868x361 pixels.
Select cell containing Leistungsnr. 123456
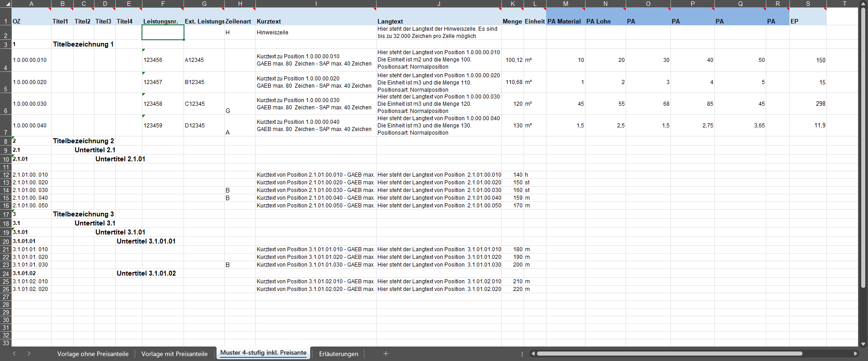[x=162, y=60]
